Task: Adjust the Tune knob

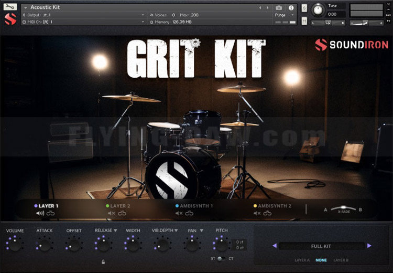Action: pyautogui.click(x=318, y=10)
